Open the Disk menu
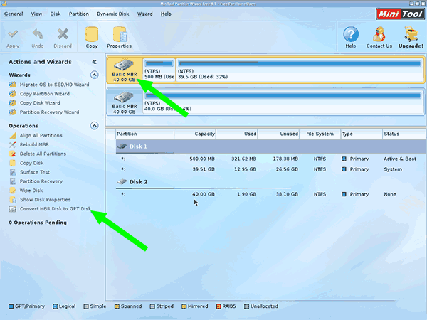This screenshot has width=427, height=320. click(56, 14)
